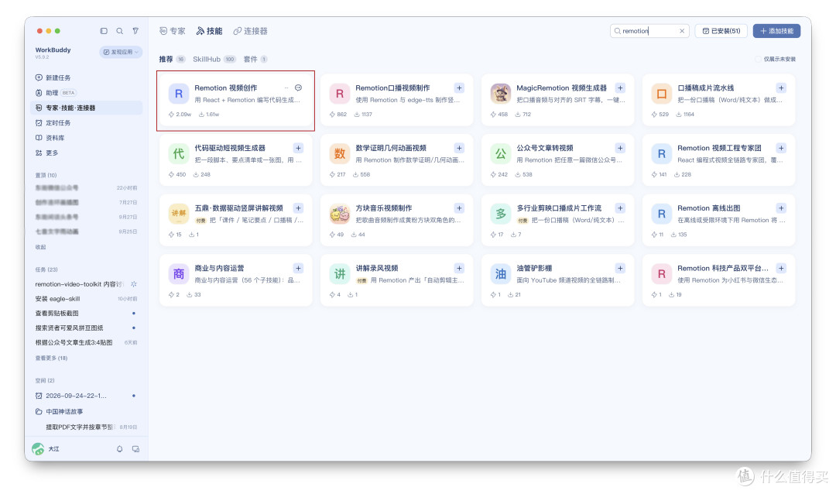Viewport: 836px width, 494px height.
Task: Open 提取PDF文字并按章节 task entry
Action: [87, 427]
